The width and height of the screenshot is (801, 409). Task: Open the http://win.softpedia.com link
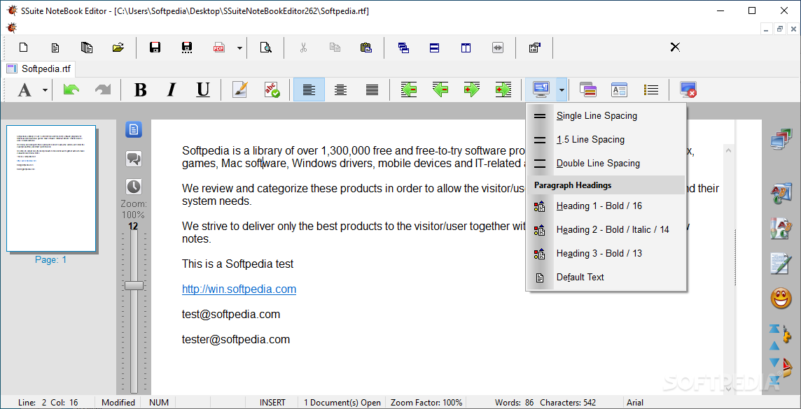239,289
